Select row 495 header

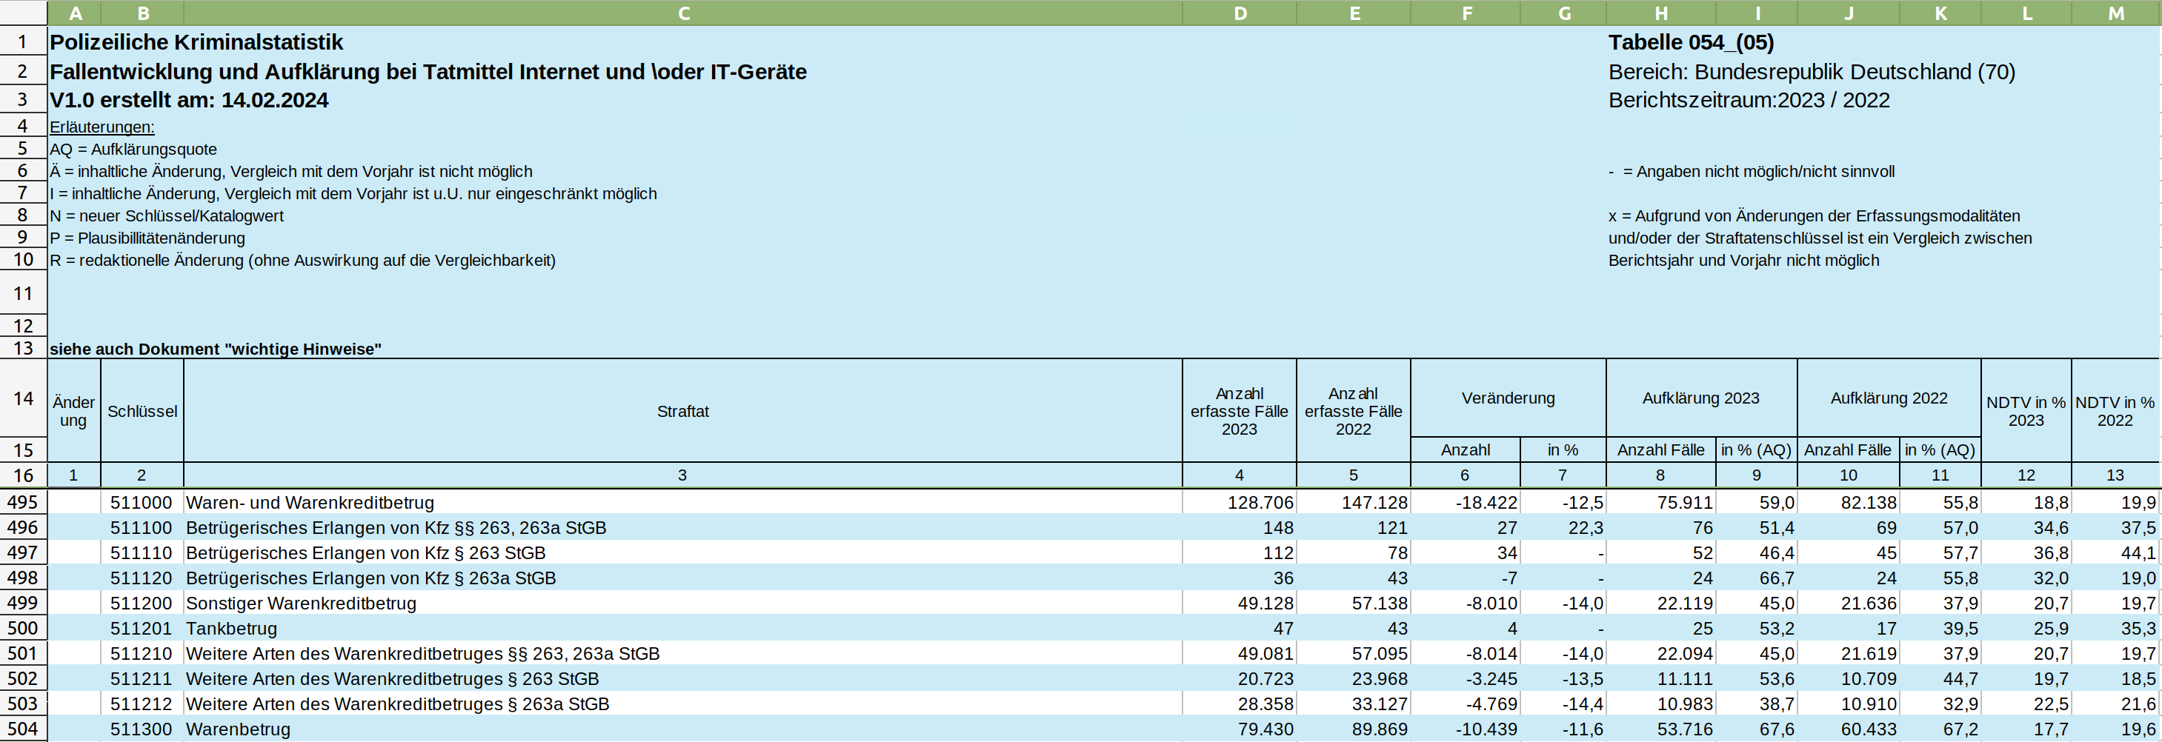click(24, 502)
